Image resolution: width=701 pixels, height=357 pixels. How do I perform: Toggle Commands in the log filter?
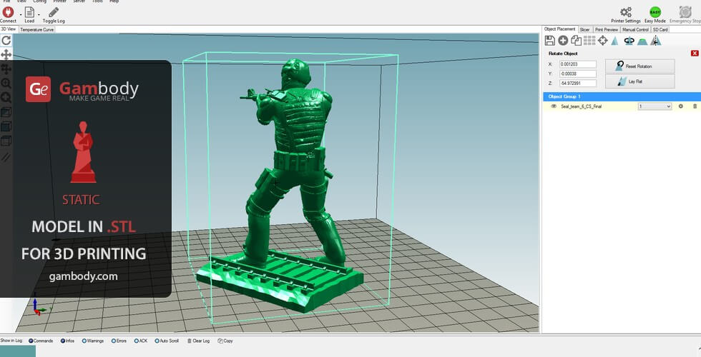pos(31,341)
